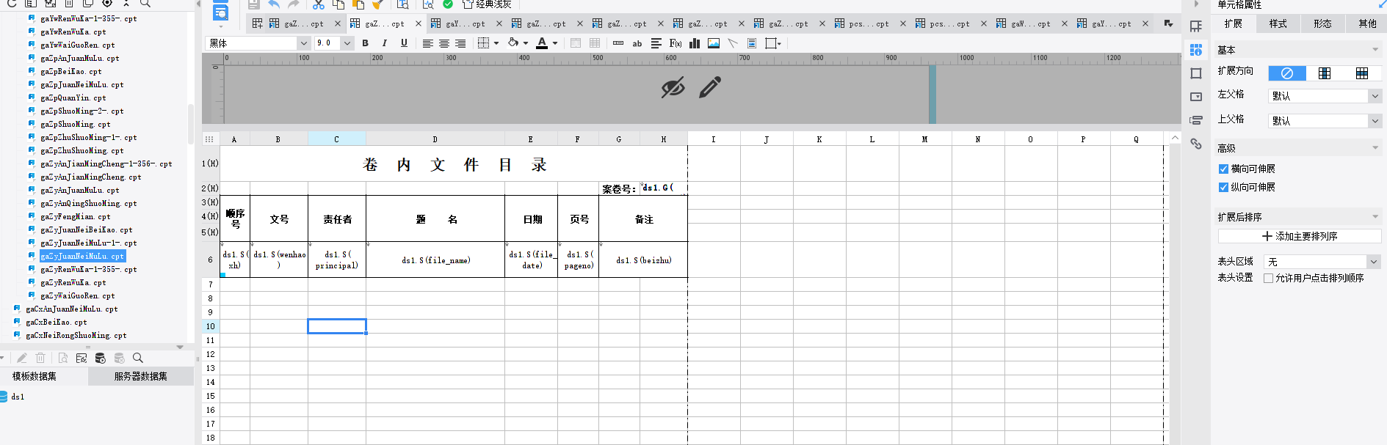Align cell text to the right
The width and height of the screenshot is (1387, 445).
[x=460, y=43]
